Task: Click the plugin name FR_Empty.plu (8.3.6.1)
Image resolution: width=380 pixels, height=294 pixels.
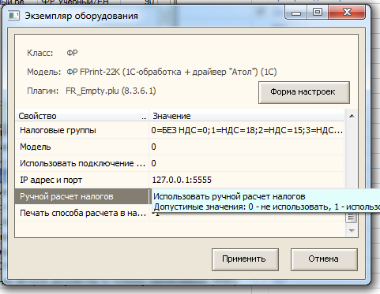Action: (x=111, y=91)
